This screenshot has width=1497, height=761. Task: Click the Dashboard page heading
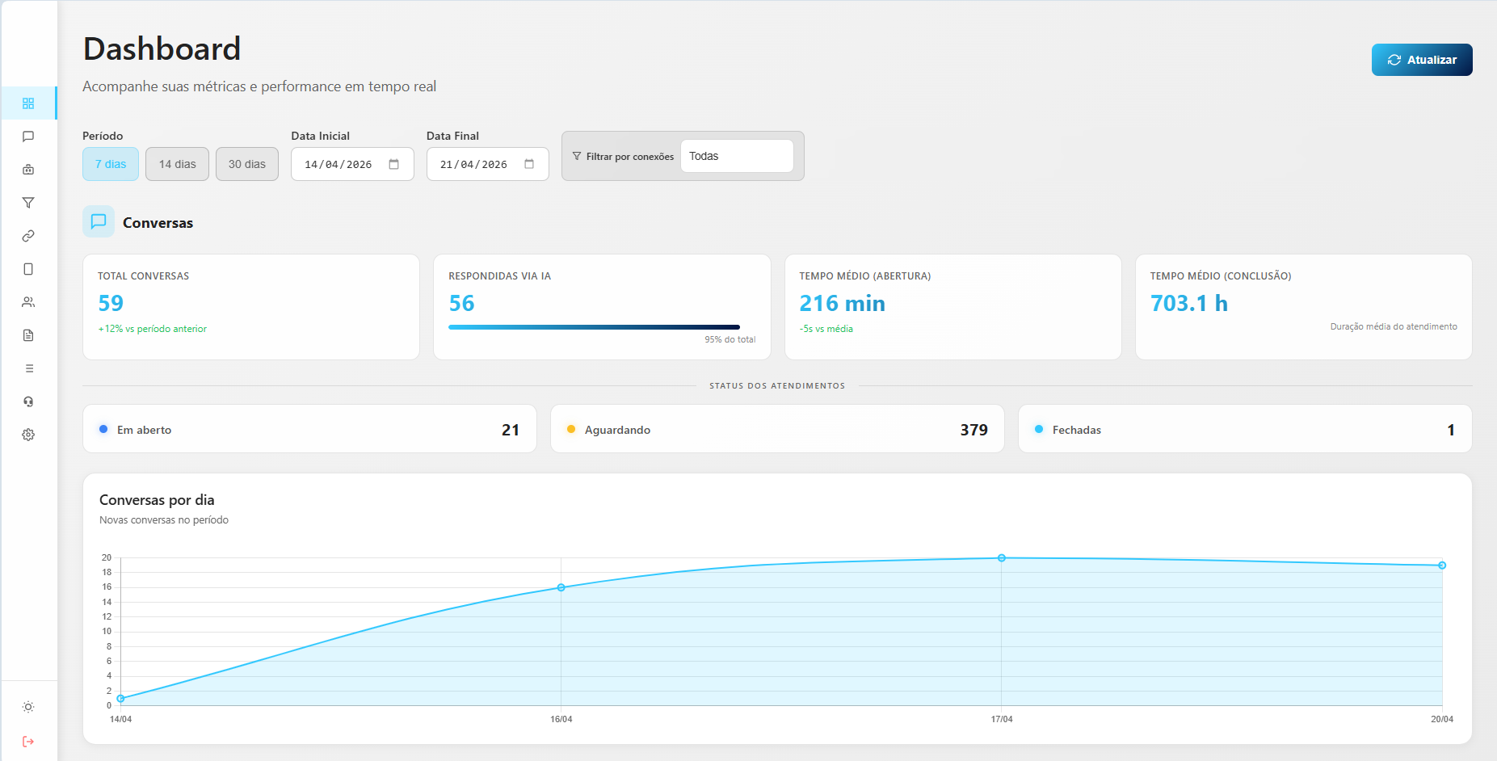coord(162,48)
